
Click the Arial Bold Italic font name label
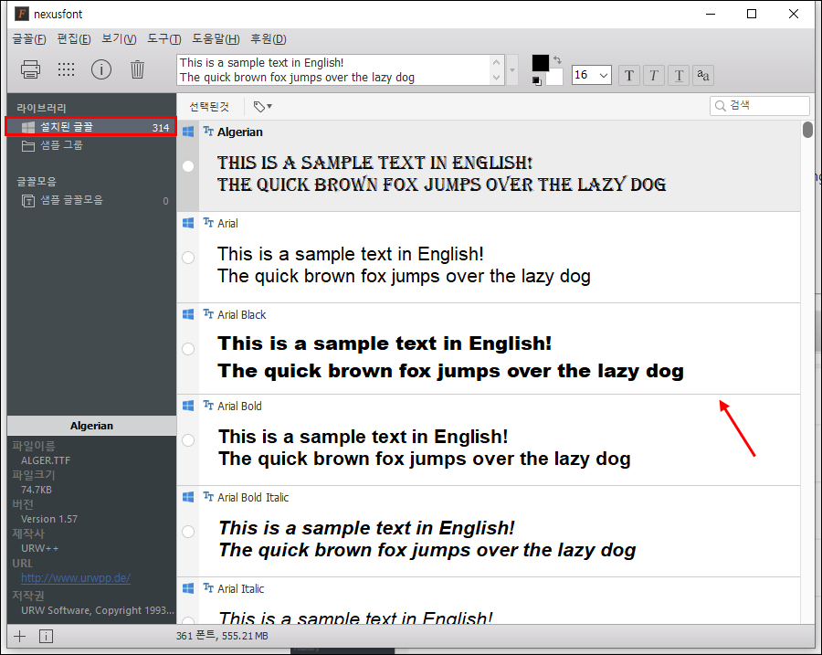[x=253, y=497]
